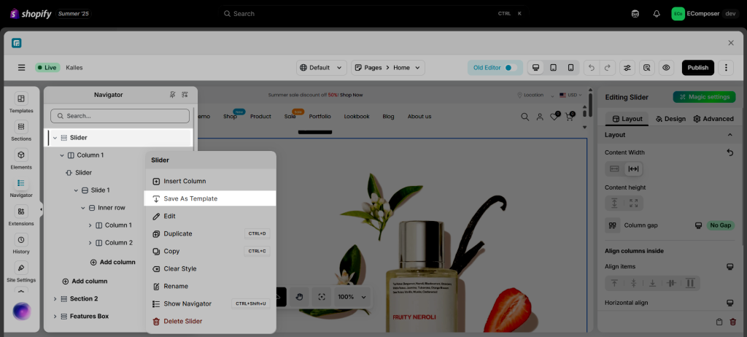
Task: Delete element using trash icon in panel footer
Action: 732,322
